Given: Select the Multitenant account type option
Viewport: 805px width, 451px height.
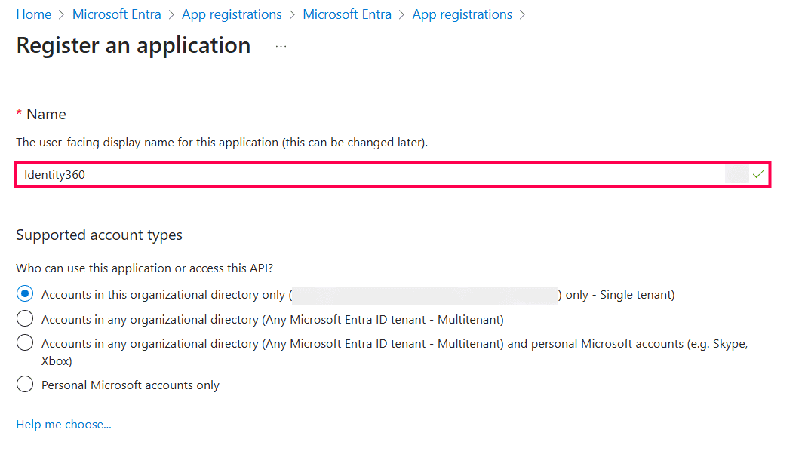Looking at the screenshot, I should coord(24,318).
